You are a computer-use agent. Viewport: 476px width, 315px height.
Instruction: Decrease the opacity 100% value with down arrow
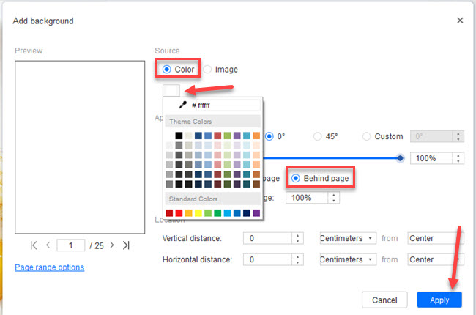point(458,161)
